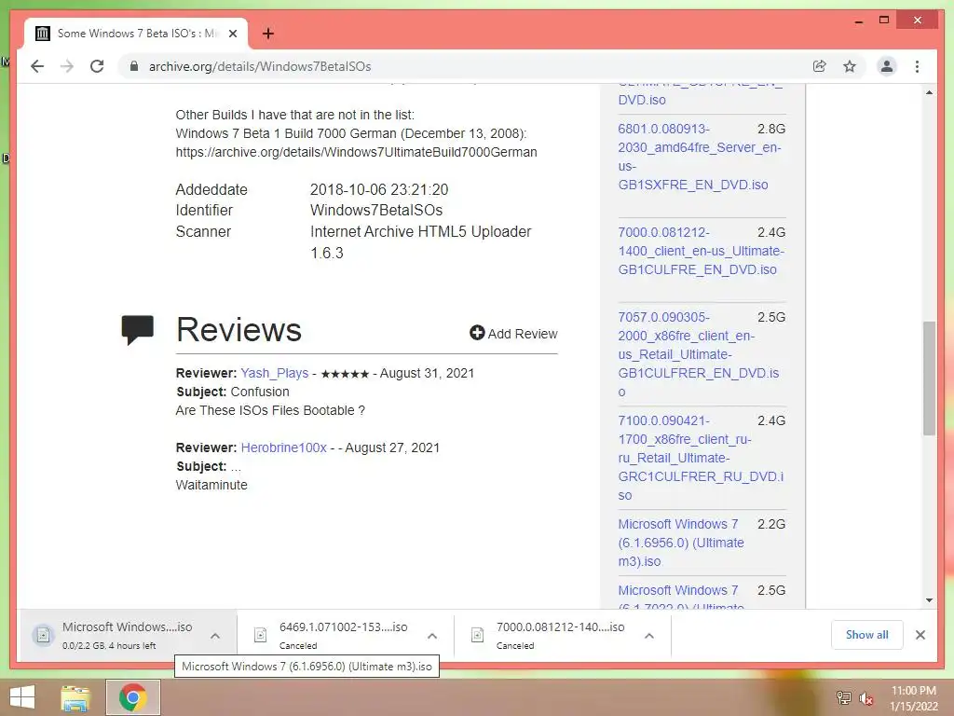
Task: Click the Reviews speech bubble icon
Action: pyautogui.click(x=138, y=330)
